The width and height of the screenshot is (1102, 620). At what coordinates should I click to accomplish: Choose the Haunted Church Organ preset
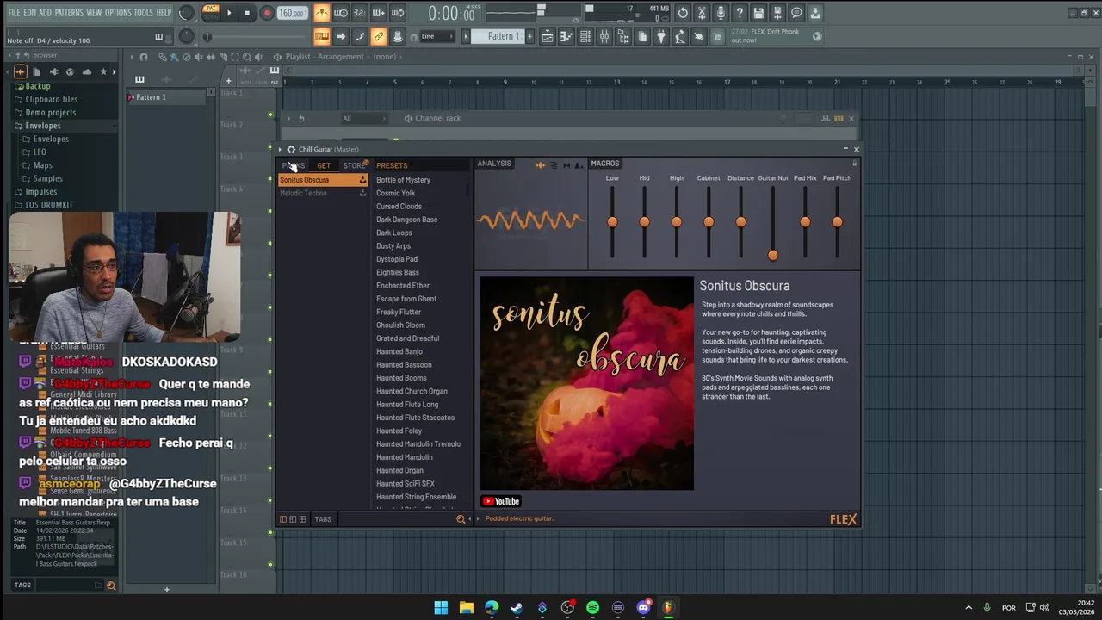click(x=412, y=391)
